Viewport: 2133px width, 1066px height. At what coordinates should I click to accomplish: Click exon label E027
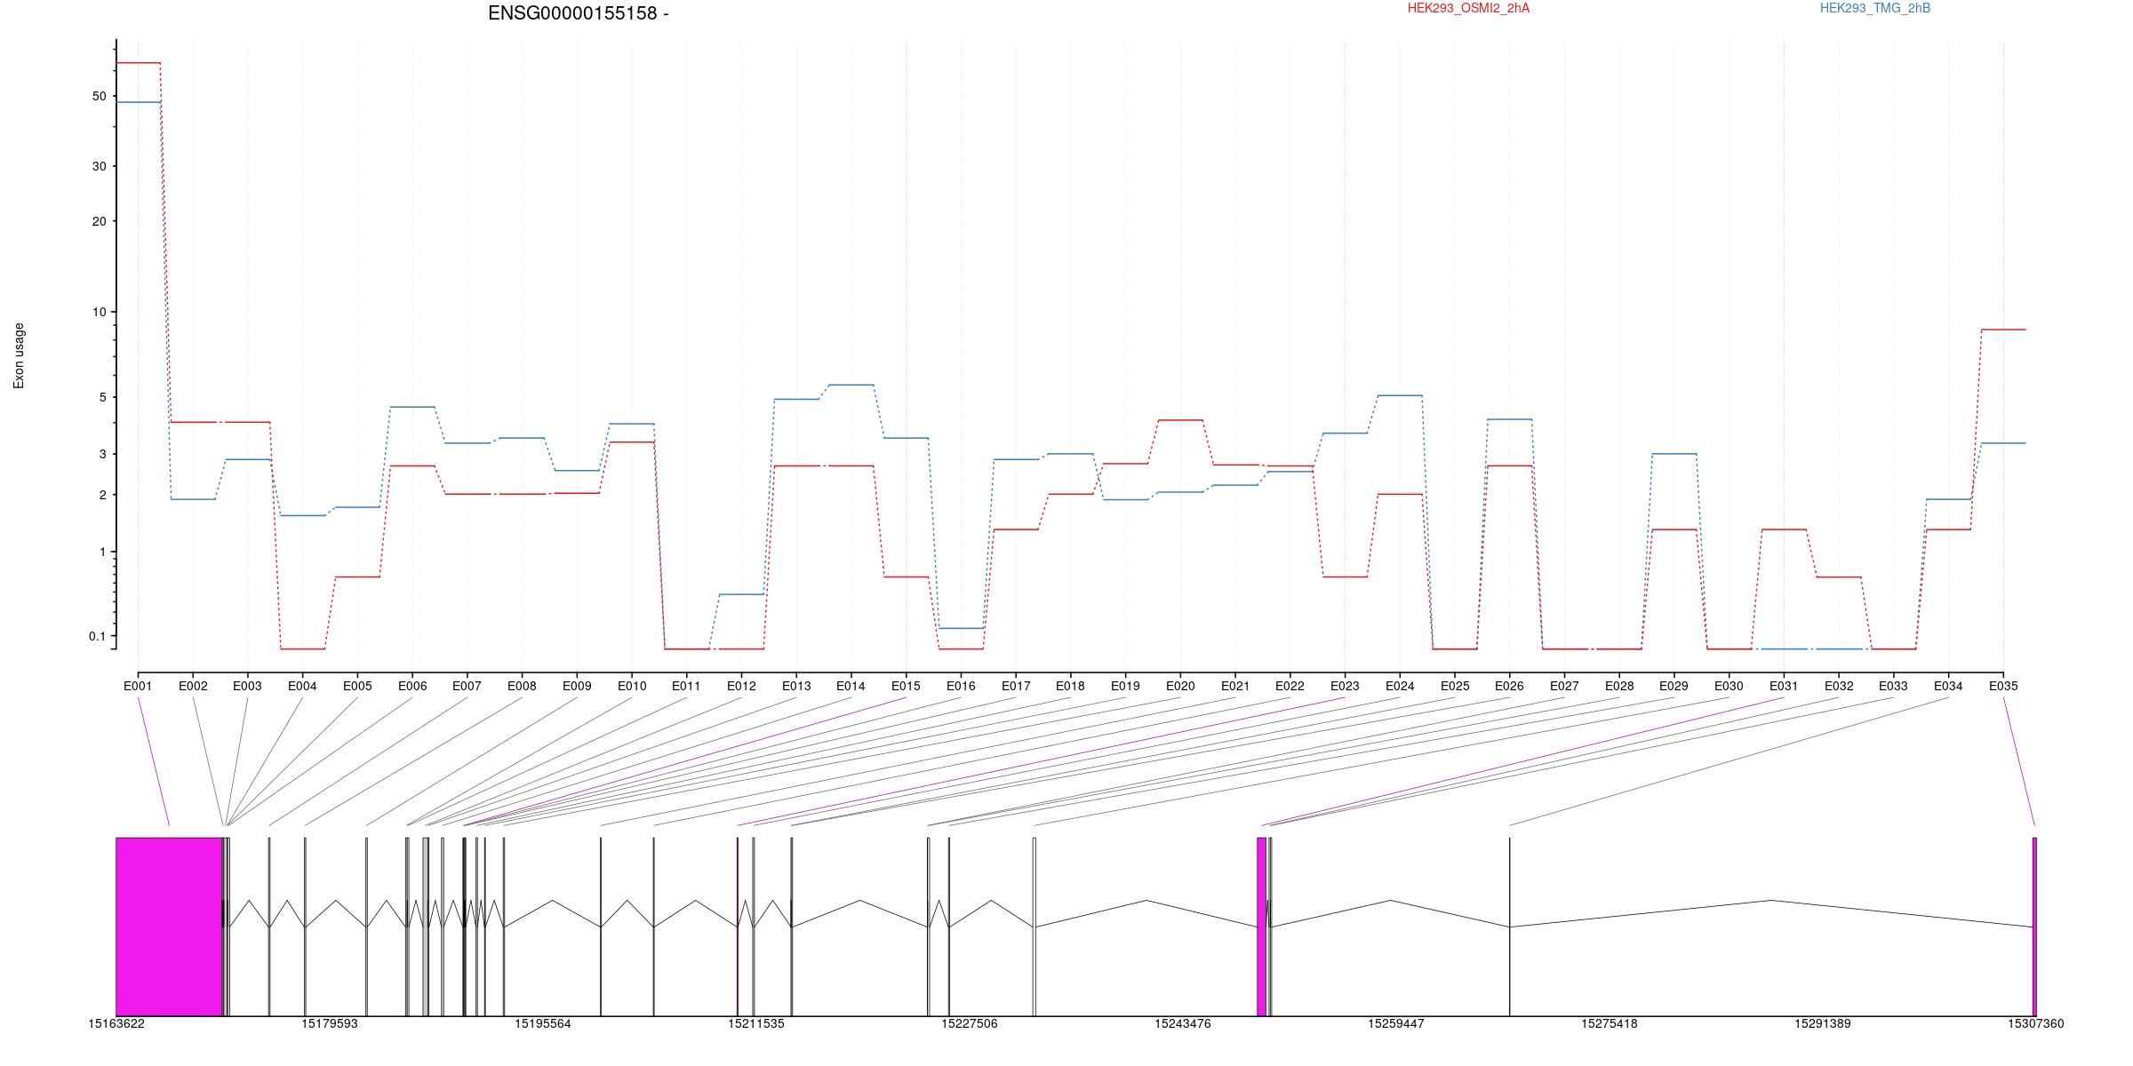point(1564,686)
